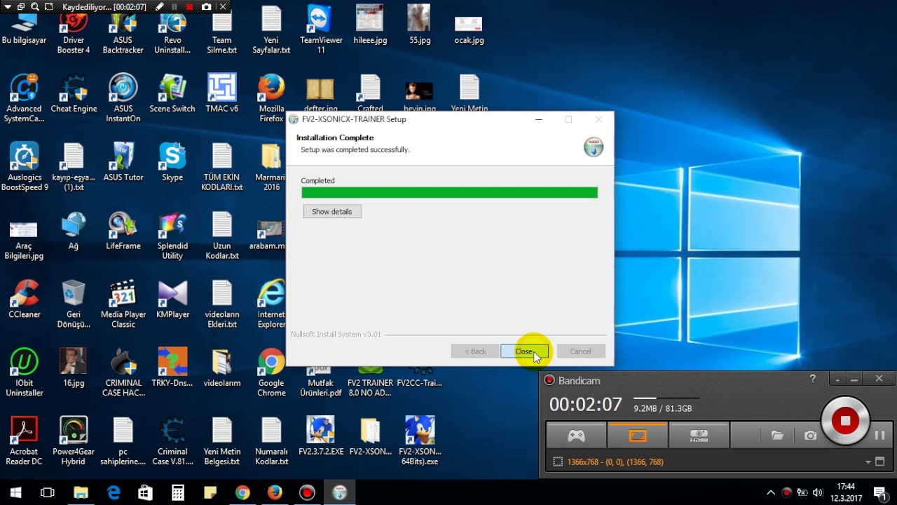897x505 pixels.
Task: Select Geri Dönüşüm recycle bin icon
Action: click(x=74, y=304)
